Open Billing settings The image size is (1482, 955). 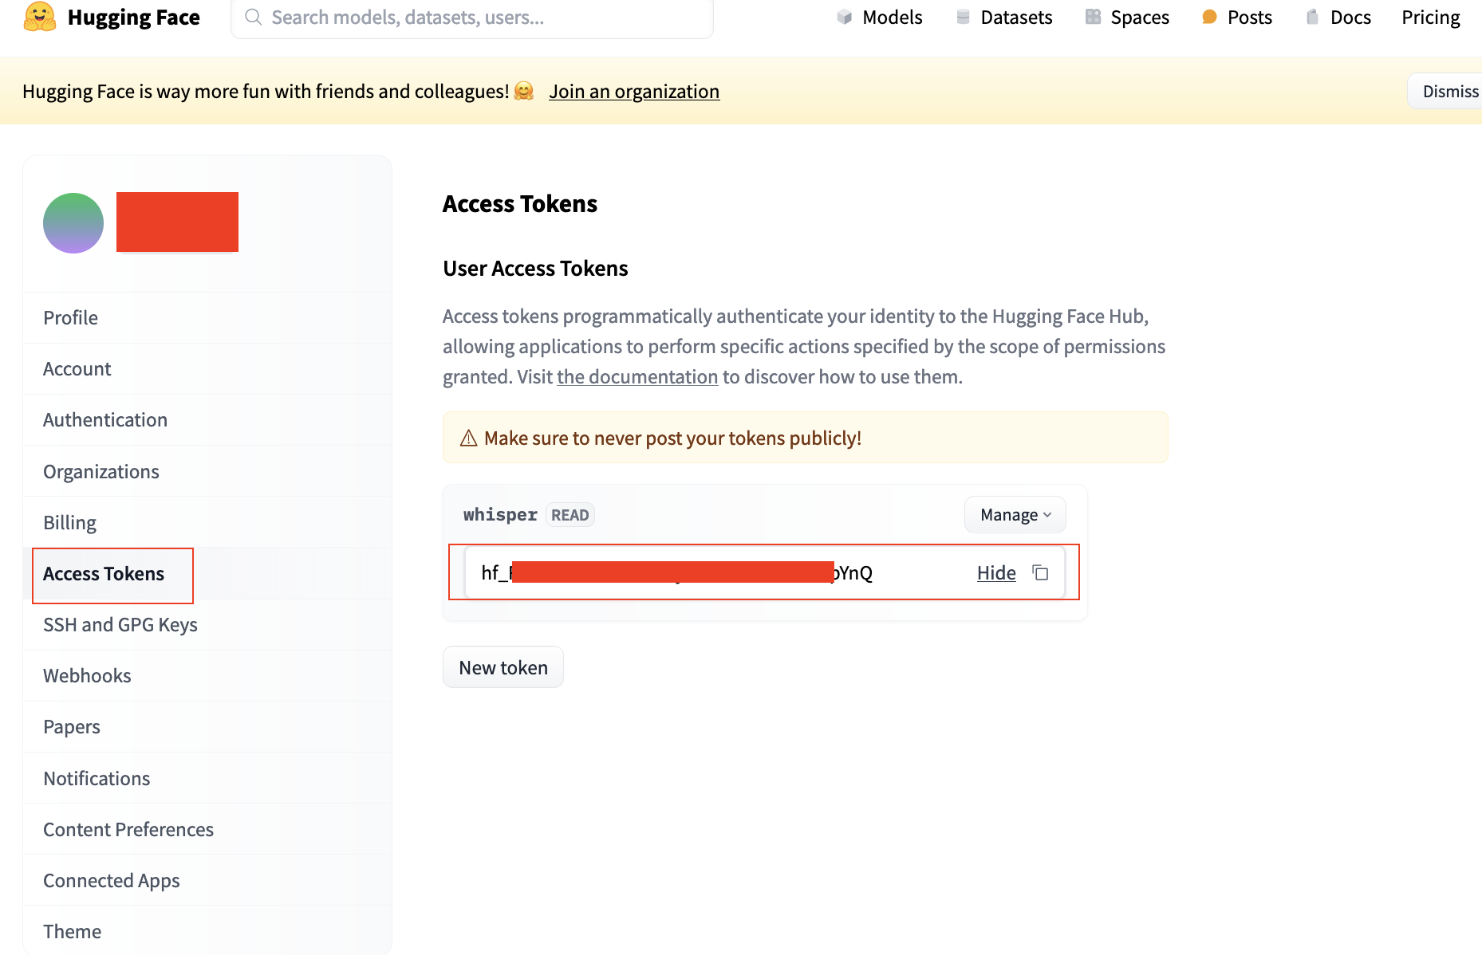[x=207, y=522]
